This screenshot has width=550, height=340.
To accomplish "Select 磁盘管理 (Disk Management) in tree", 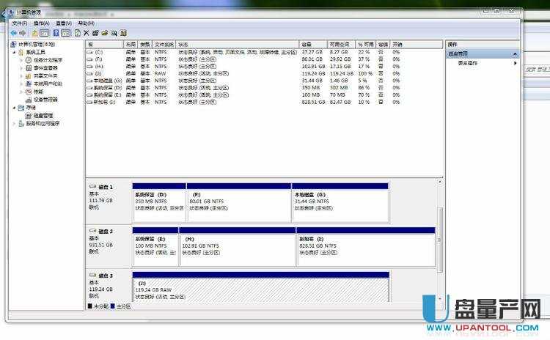I will pyautogui.click(x=43, y=115).
